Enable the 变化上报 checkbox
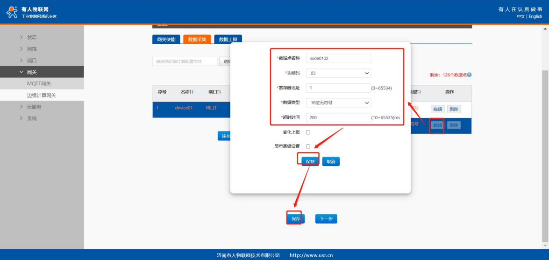This screenshot has height=260, width=549. pyautogui.click(x=308, y=133)
